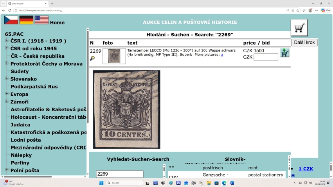Click the magnifier icon under lot 2269

(92, 58)
